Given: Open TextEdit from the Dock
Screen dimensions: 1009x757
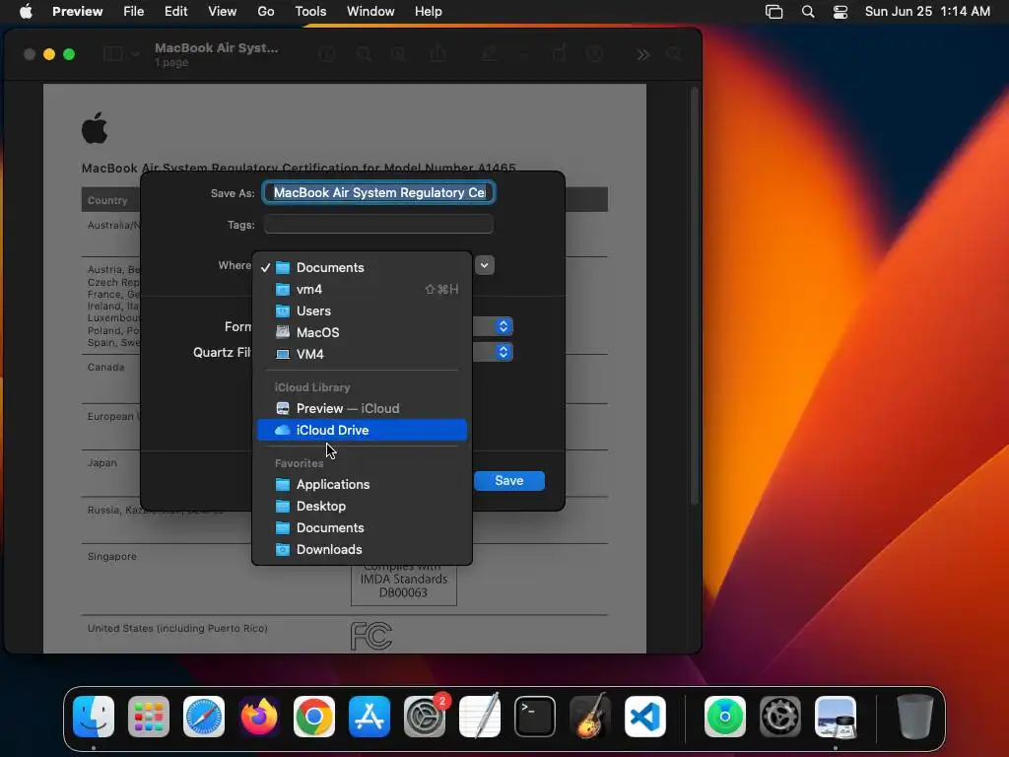Looking at the screenshot, I should point(480,717).
